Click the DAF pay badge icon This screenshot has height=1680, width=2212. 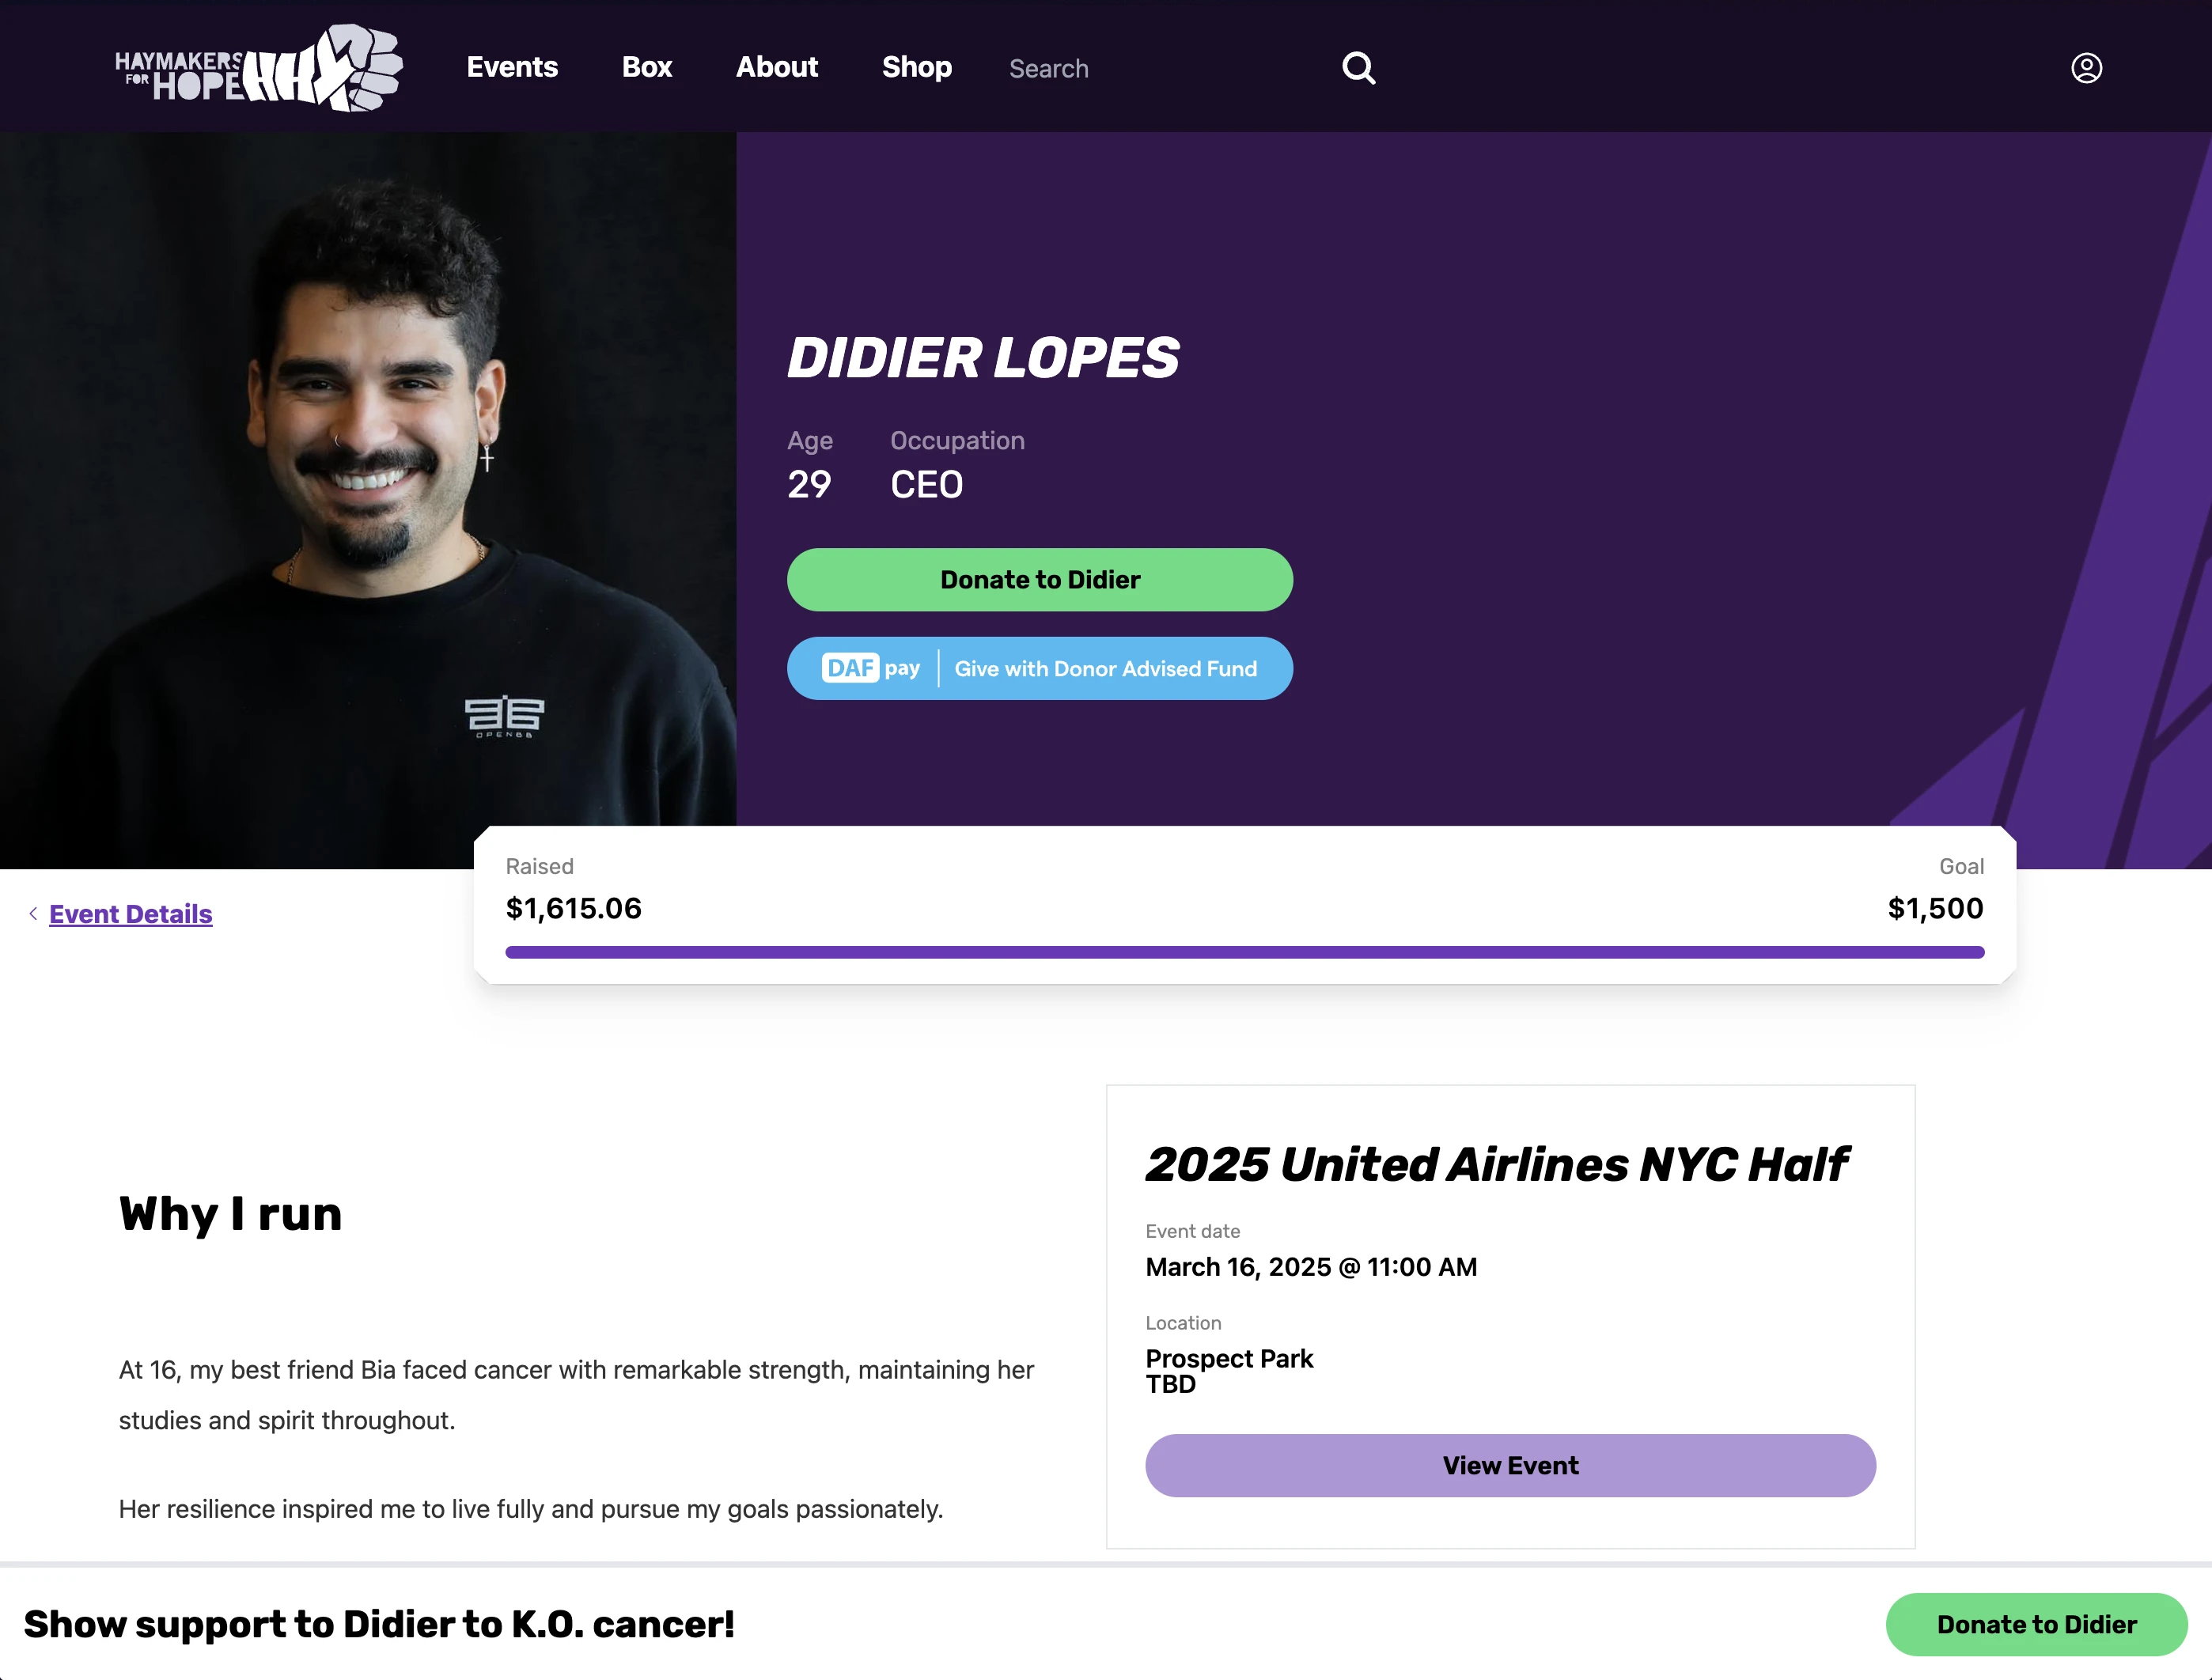pyautogui.click(x=870, y=668)
